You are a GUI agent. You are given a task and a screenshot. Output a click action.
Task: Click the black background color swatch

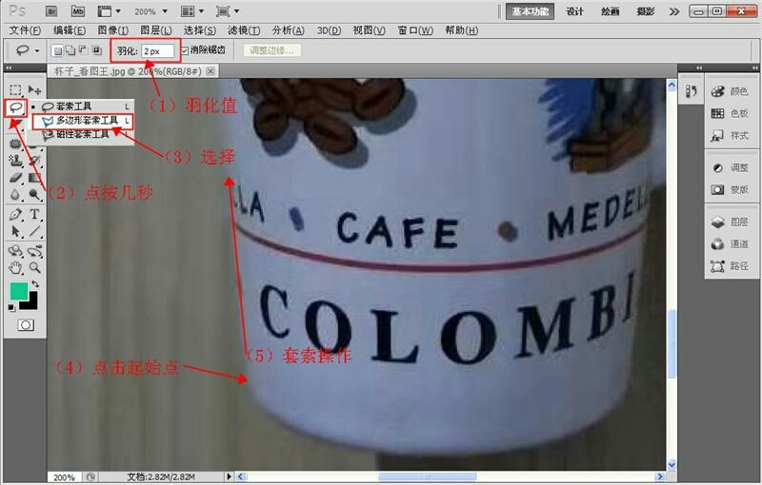tap(31, 302)
